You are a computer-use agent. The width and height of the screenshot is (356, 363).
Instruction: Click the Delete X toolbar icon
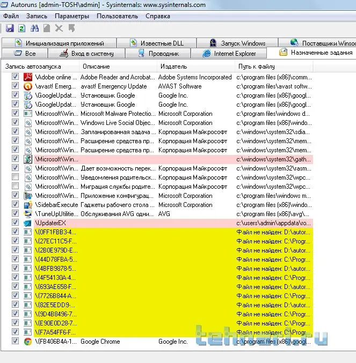coord(59,28)
